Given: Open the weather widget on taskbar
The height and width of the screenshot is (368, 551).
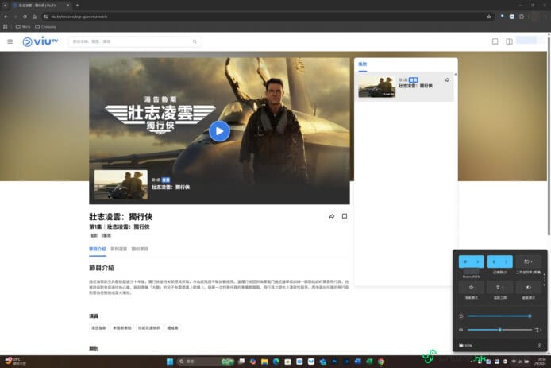Looking at the screenshot, I should point(15,362).
